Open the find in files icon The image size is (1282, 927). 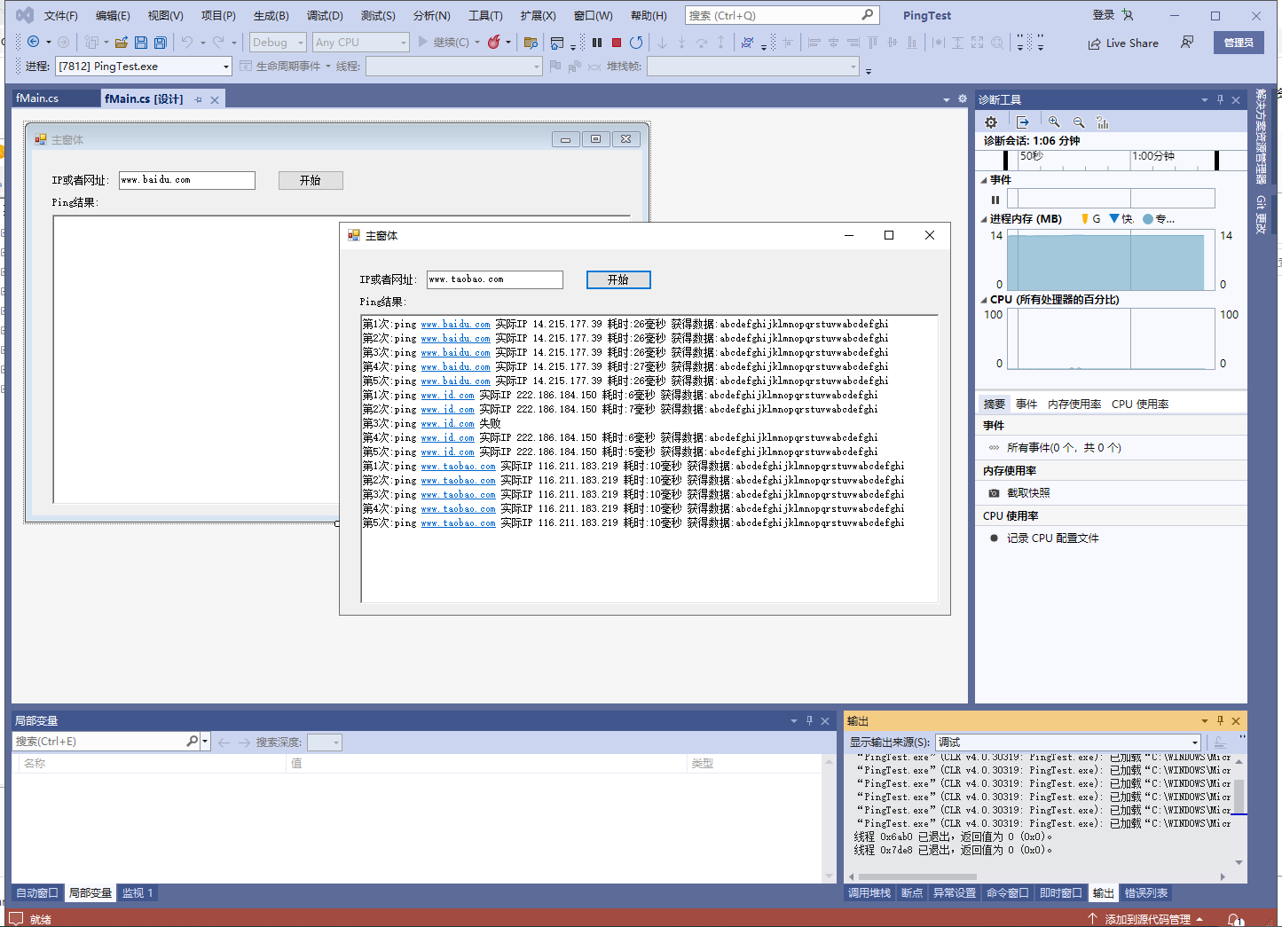coord(531,42)
